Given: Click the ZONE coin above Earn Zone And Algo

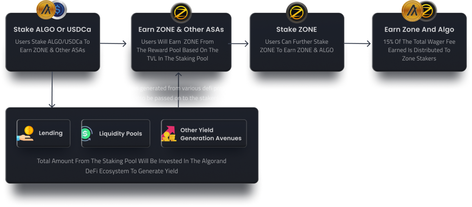Looking at the screenshot, I should click(428, 11).
